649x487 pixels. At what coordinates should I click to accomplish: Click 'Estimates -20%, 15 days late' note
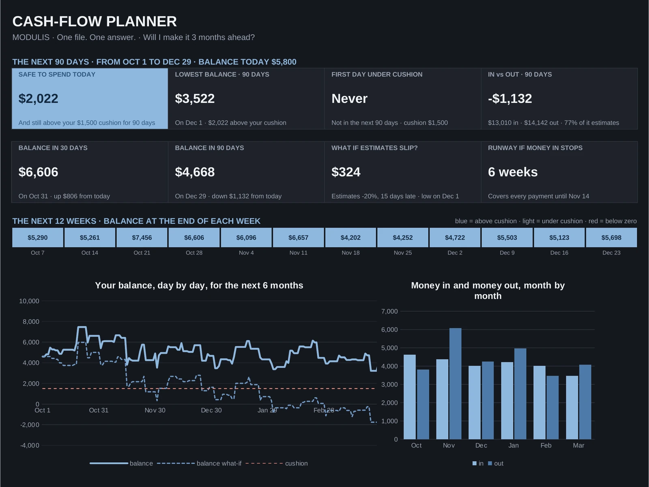[x=395, y=196]
